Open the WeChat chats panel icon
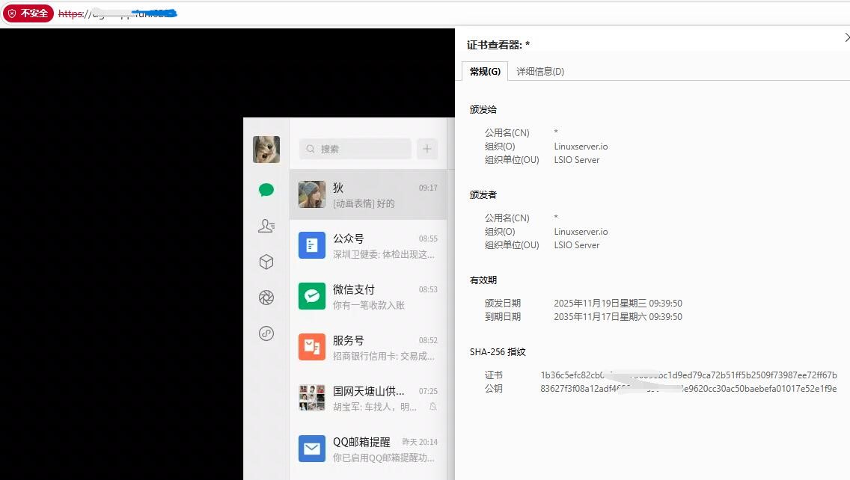 [266, 190]
